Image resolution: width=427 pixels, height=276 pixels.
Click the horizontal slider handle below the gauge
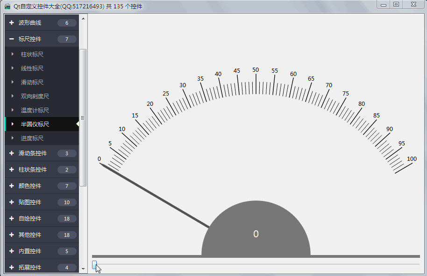(x=94, y=265)
